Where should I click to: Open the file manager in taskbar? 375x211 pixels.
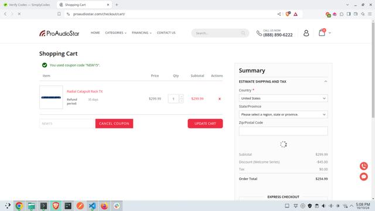pos(31,206)
